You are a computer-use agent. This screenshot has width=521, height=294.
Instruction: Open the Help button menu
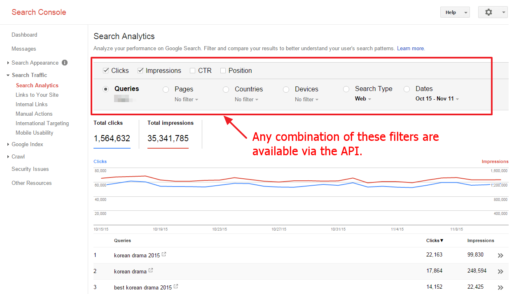[455, 12]
